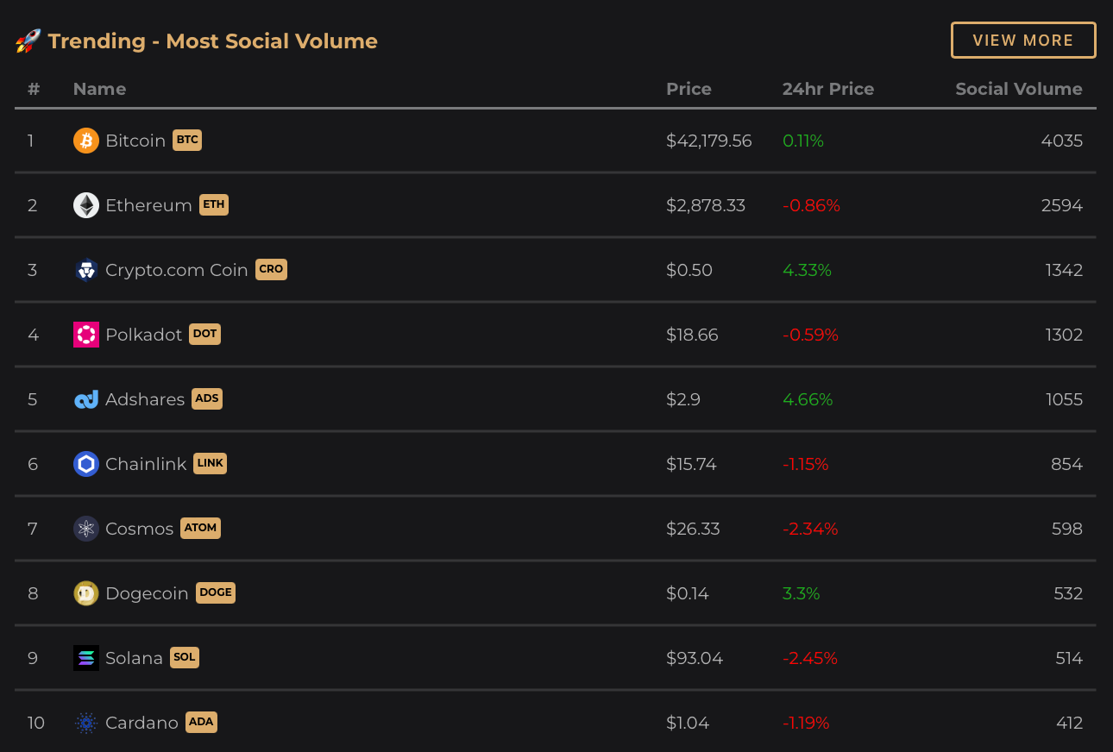
Task: Select the BTC ticker badge
Action: coord(187,140)
